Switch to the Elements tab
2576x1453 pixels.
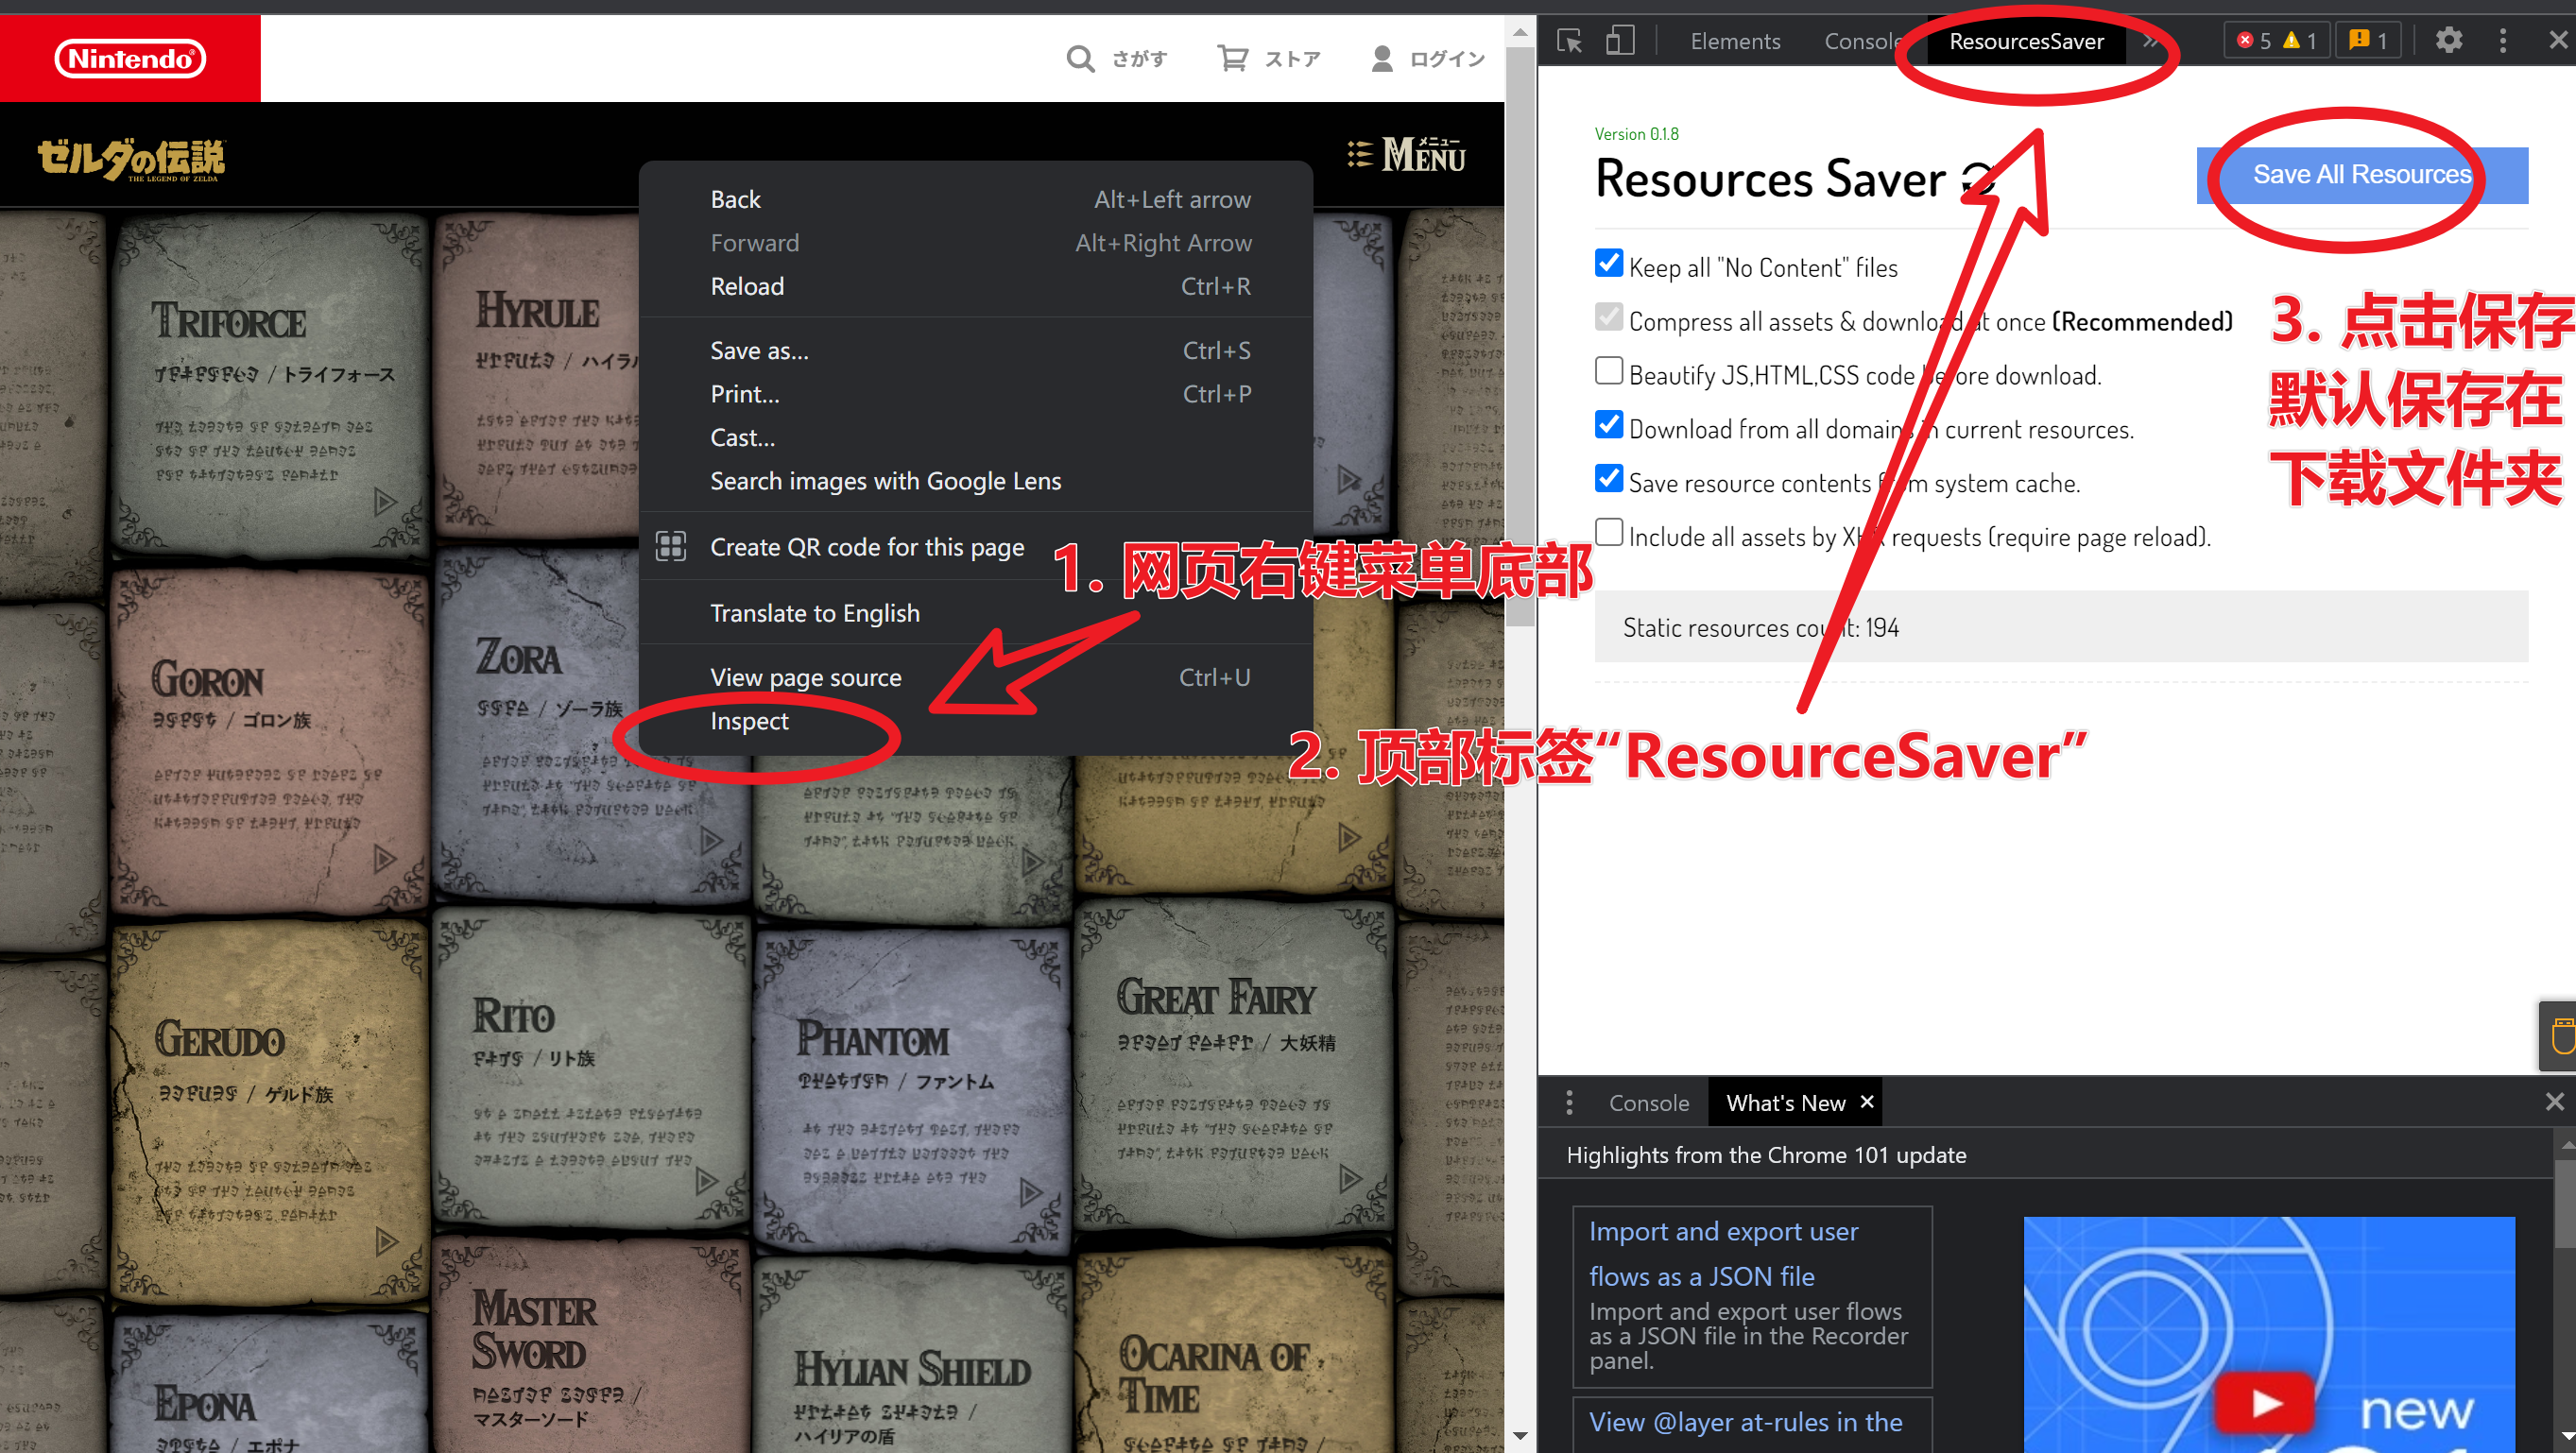[1735, 41]
